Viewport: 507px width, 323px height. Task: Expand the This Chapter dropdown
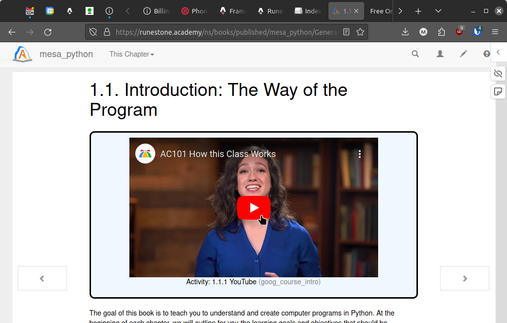point(131,54)
